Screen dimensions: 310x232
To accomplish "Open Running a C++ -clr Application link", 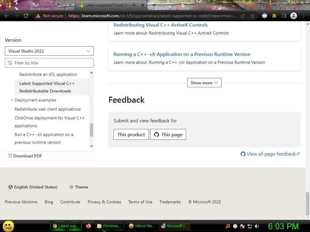I will 182,54.
